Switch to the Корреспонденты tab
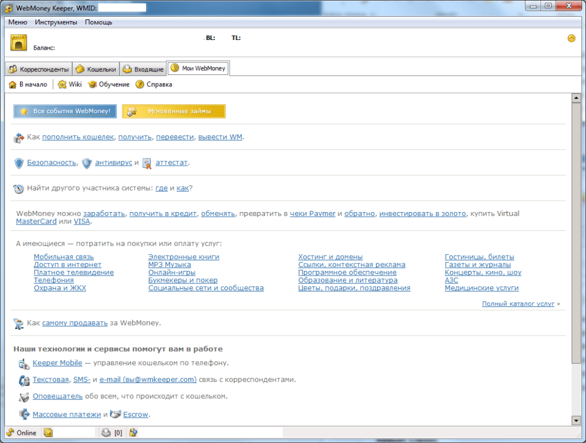The image size is (586, 443). coord(39,69)
